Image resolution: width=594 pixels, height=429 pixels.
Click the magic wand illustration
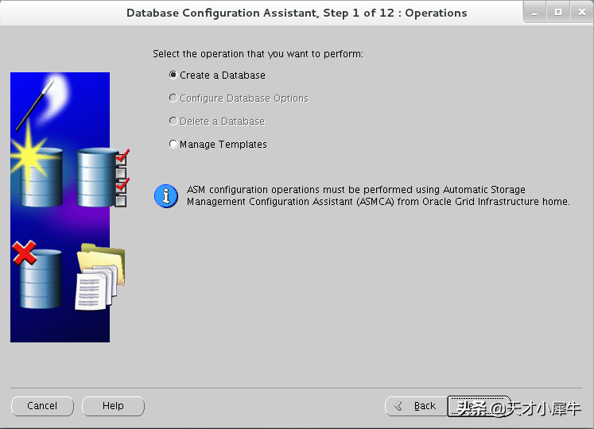[35, 104]
